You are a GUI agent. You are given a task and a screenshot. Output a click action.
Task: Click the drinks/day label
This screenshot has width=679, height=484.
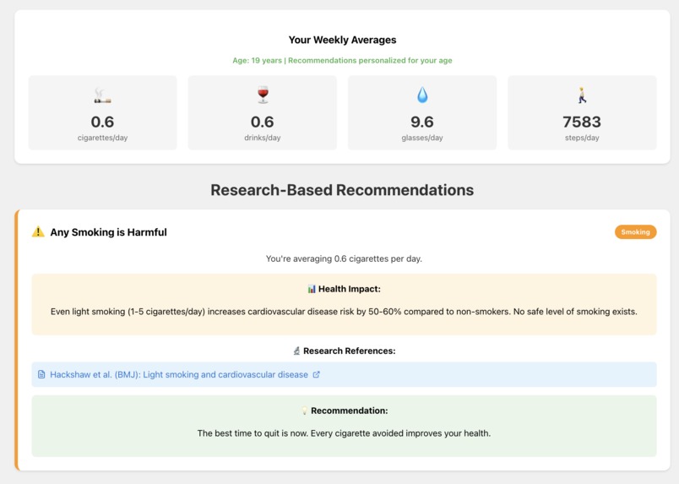click(263, 138)
